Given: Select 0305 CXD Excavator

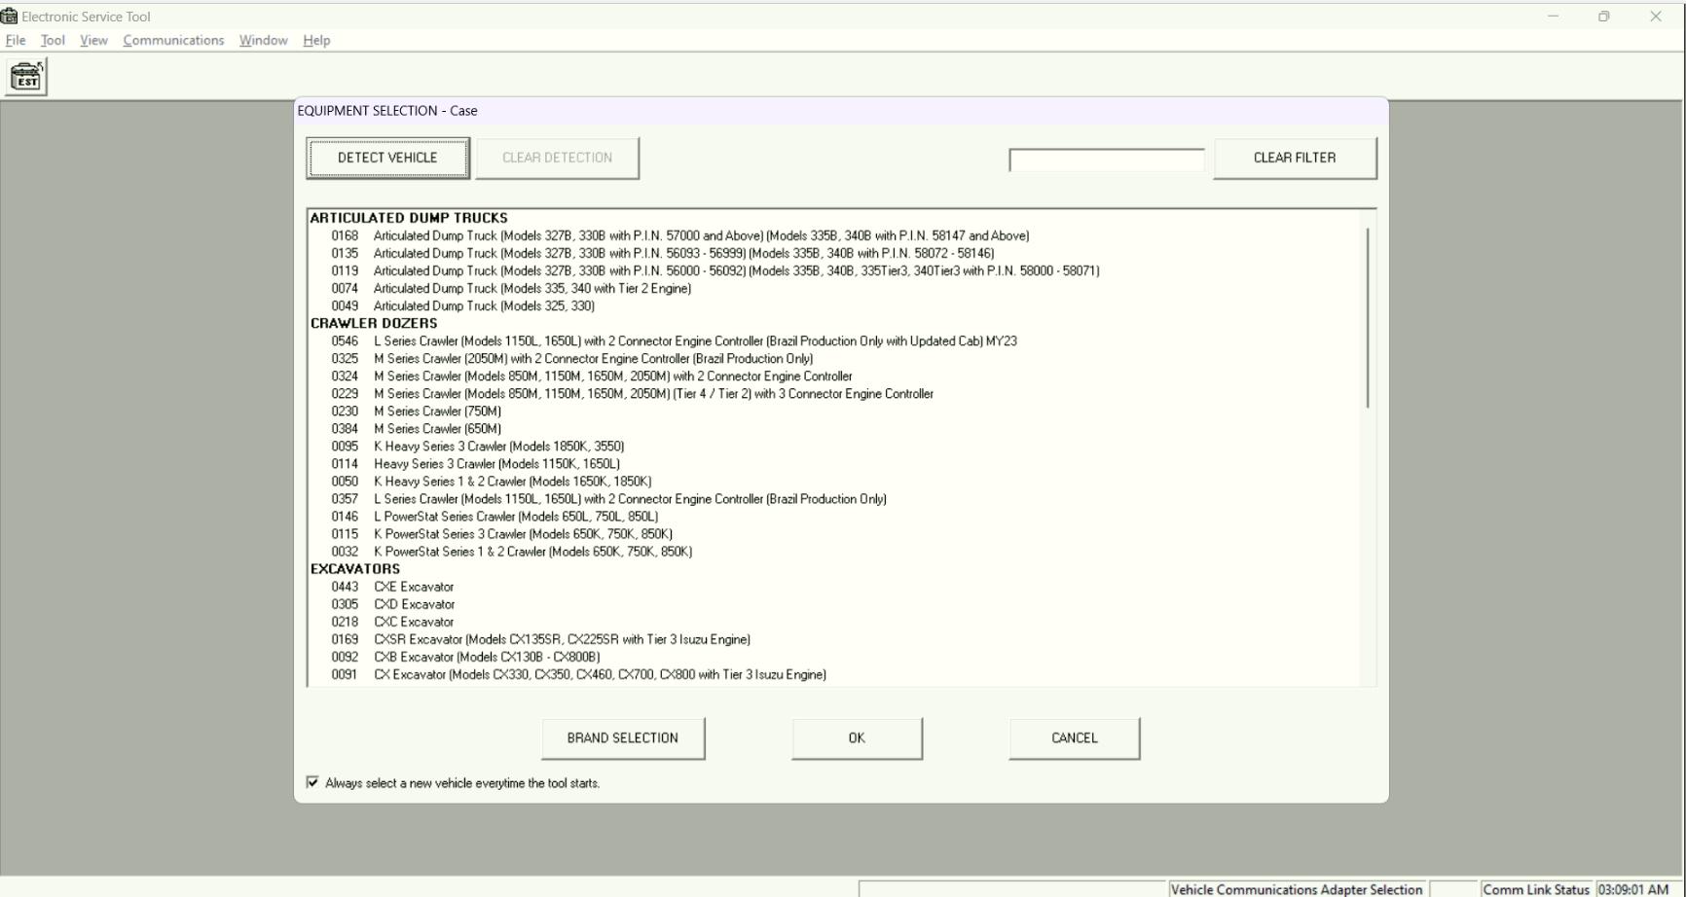Looking at the screenshot, I should tap(392, 604).
